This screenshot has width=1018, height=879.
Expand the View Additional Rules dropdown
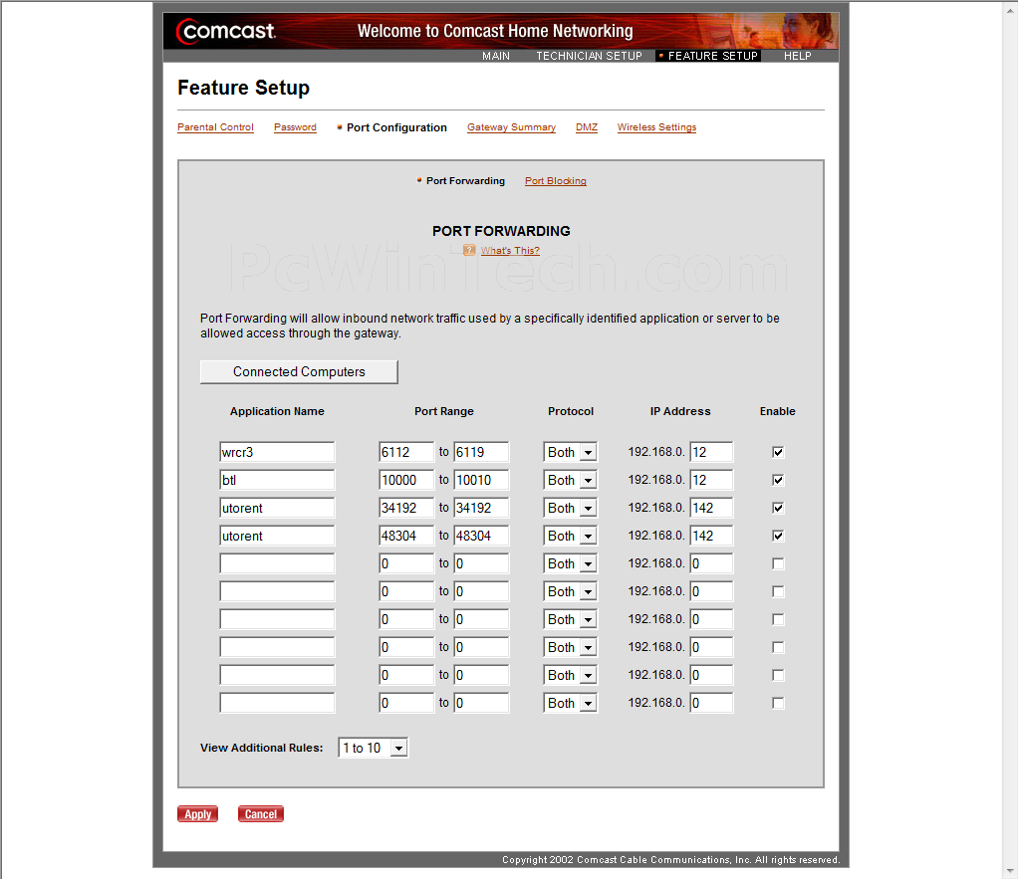click(373, 748)
